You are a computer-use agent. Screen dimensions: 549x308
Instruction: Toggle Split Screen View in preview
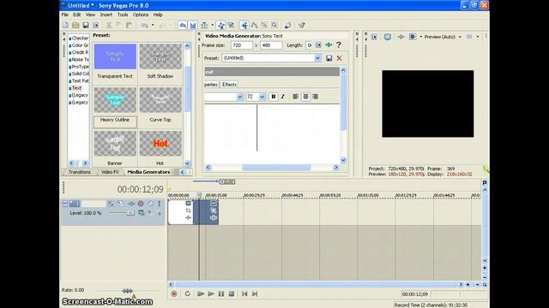[413, 37]
